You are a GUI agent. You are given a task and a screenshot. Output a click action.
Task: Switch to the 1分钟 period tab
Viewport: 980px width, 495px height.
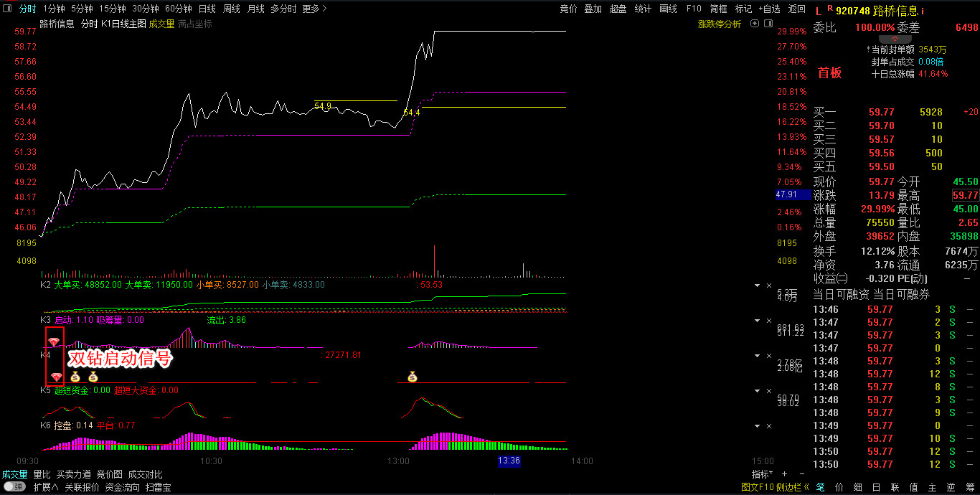tap(54, 9)
